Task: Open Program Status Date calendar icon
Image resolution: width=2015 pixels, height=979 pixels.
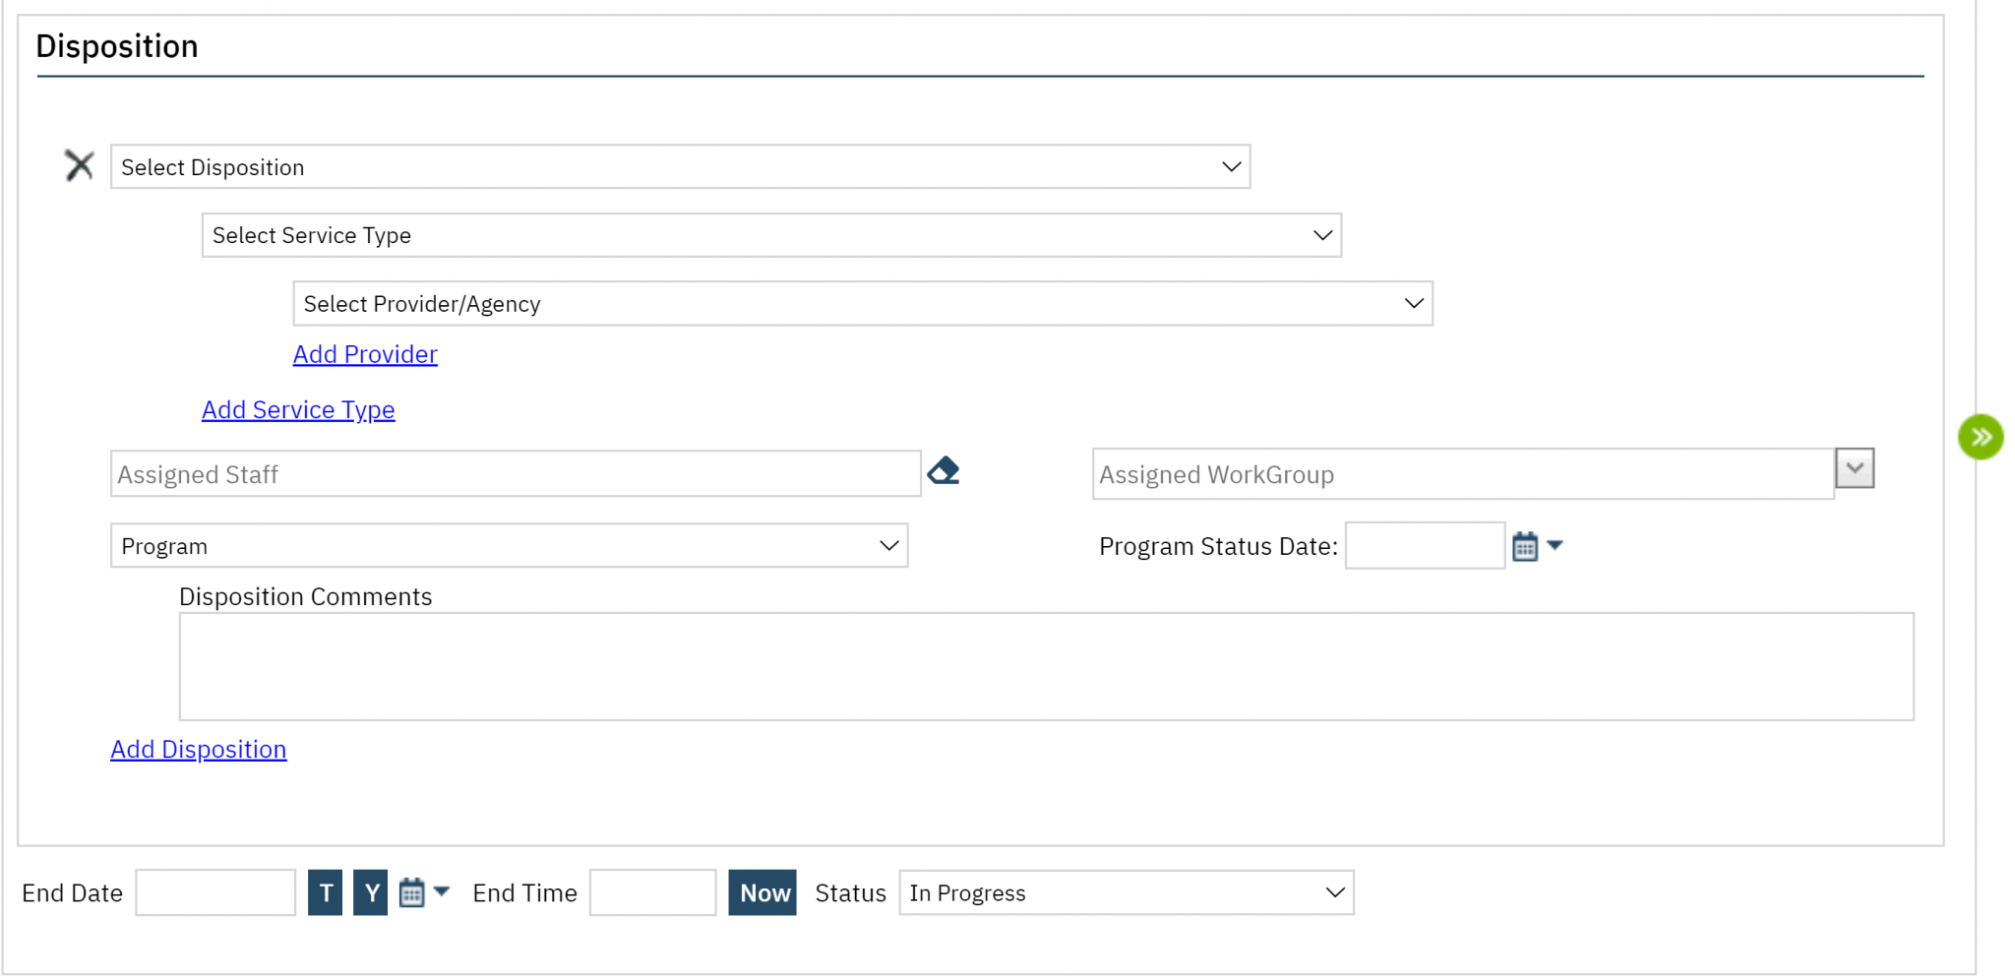Action: point(1524,545)
